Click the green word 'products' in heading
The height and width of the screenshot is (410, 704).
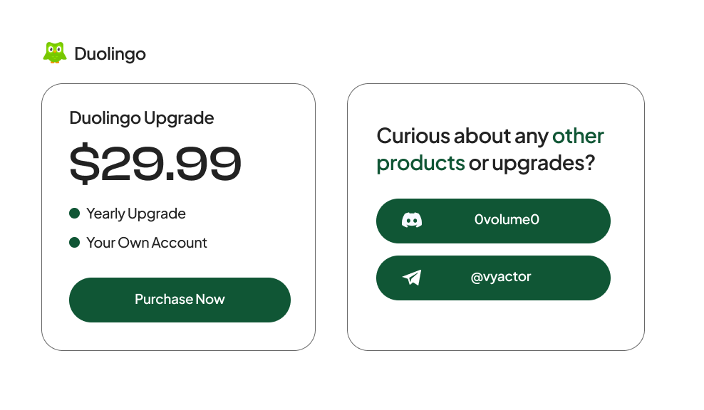420,163
